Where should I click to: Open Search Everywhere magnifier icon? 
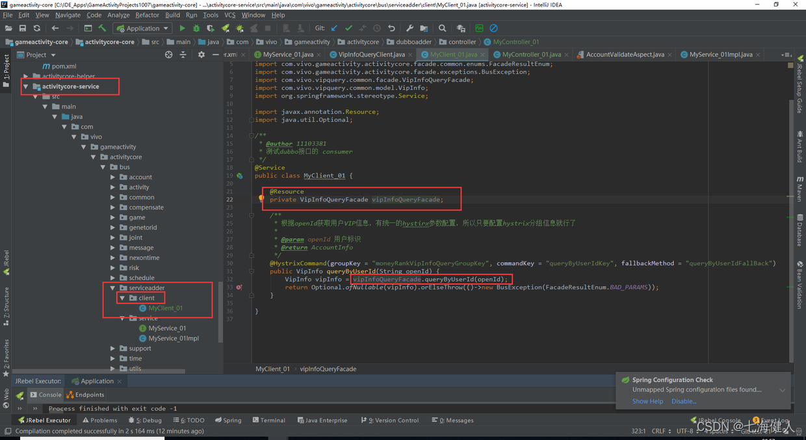click(442, 28)
